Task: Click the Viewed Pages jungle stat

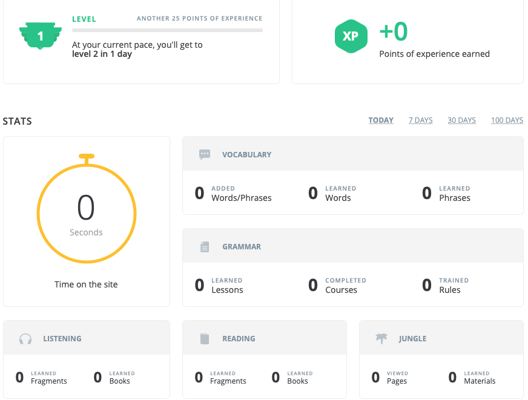Action: [389, 378]
